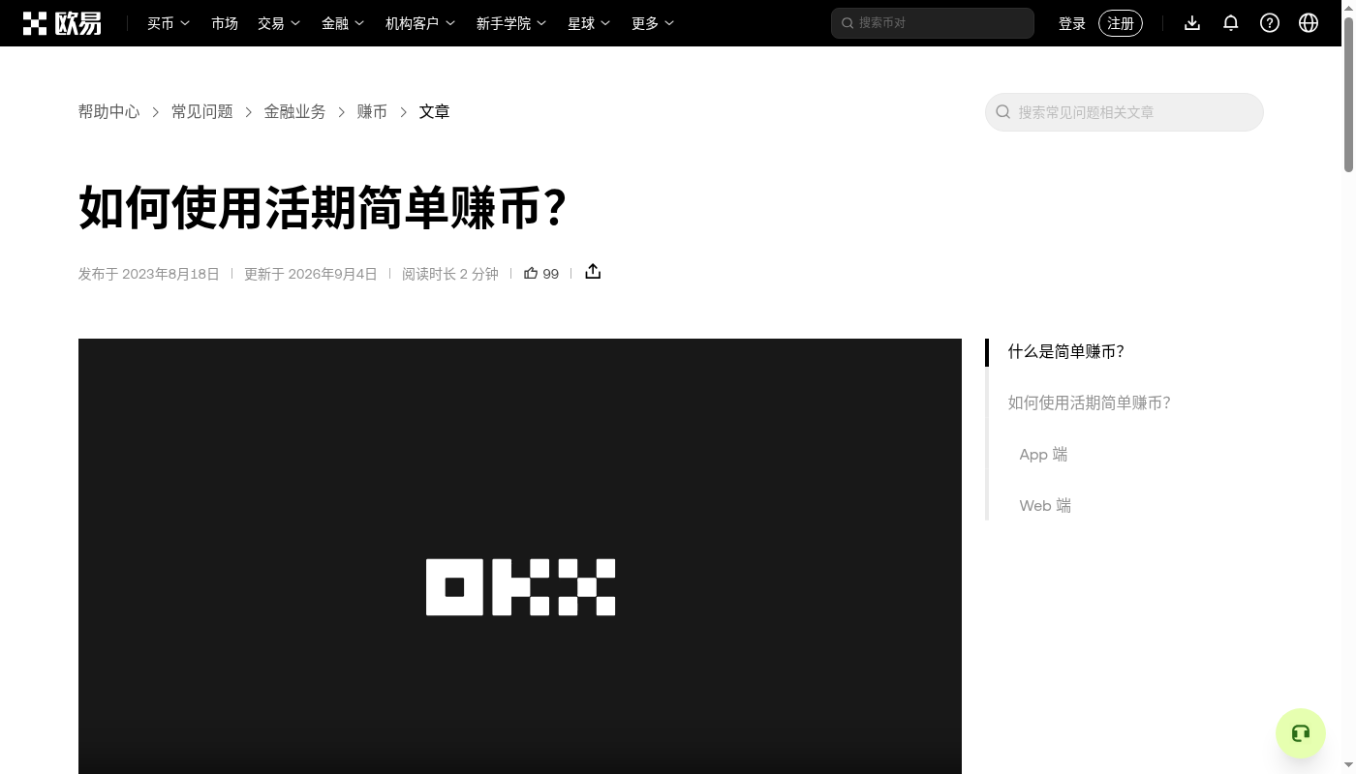The width and height of the screenshot is (1356, 774).
Task: Click the share article icon
Action: 593,272
